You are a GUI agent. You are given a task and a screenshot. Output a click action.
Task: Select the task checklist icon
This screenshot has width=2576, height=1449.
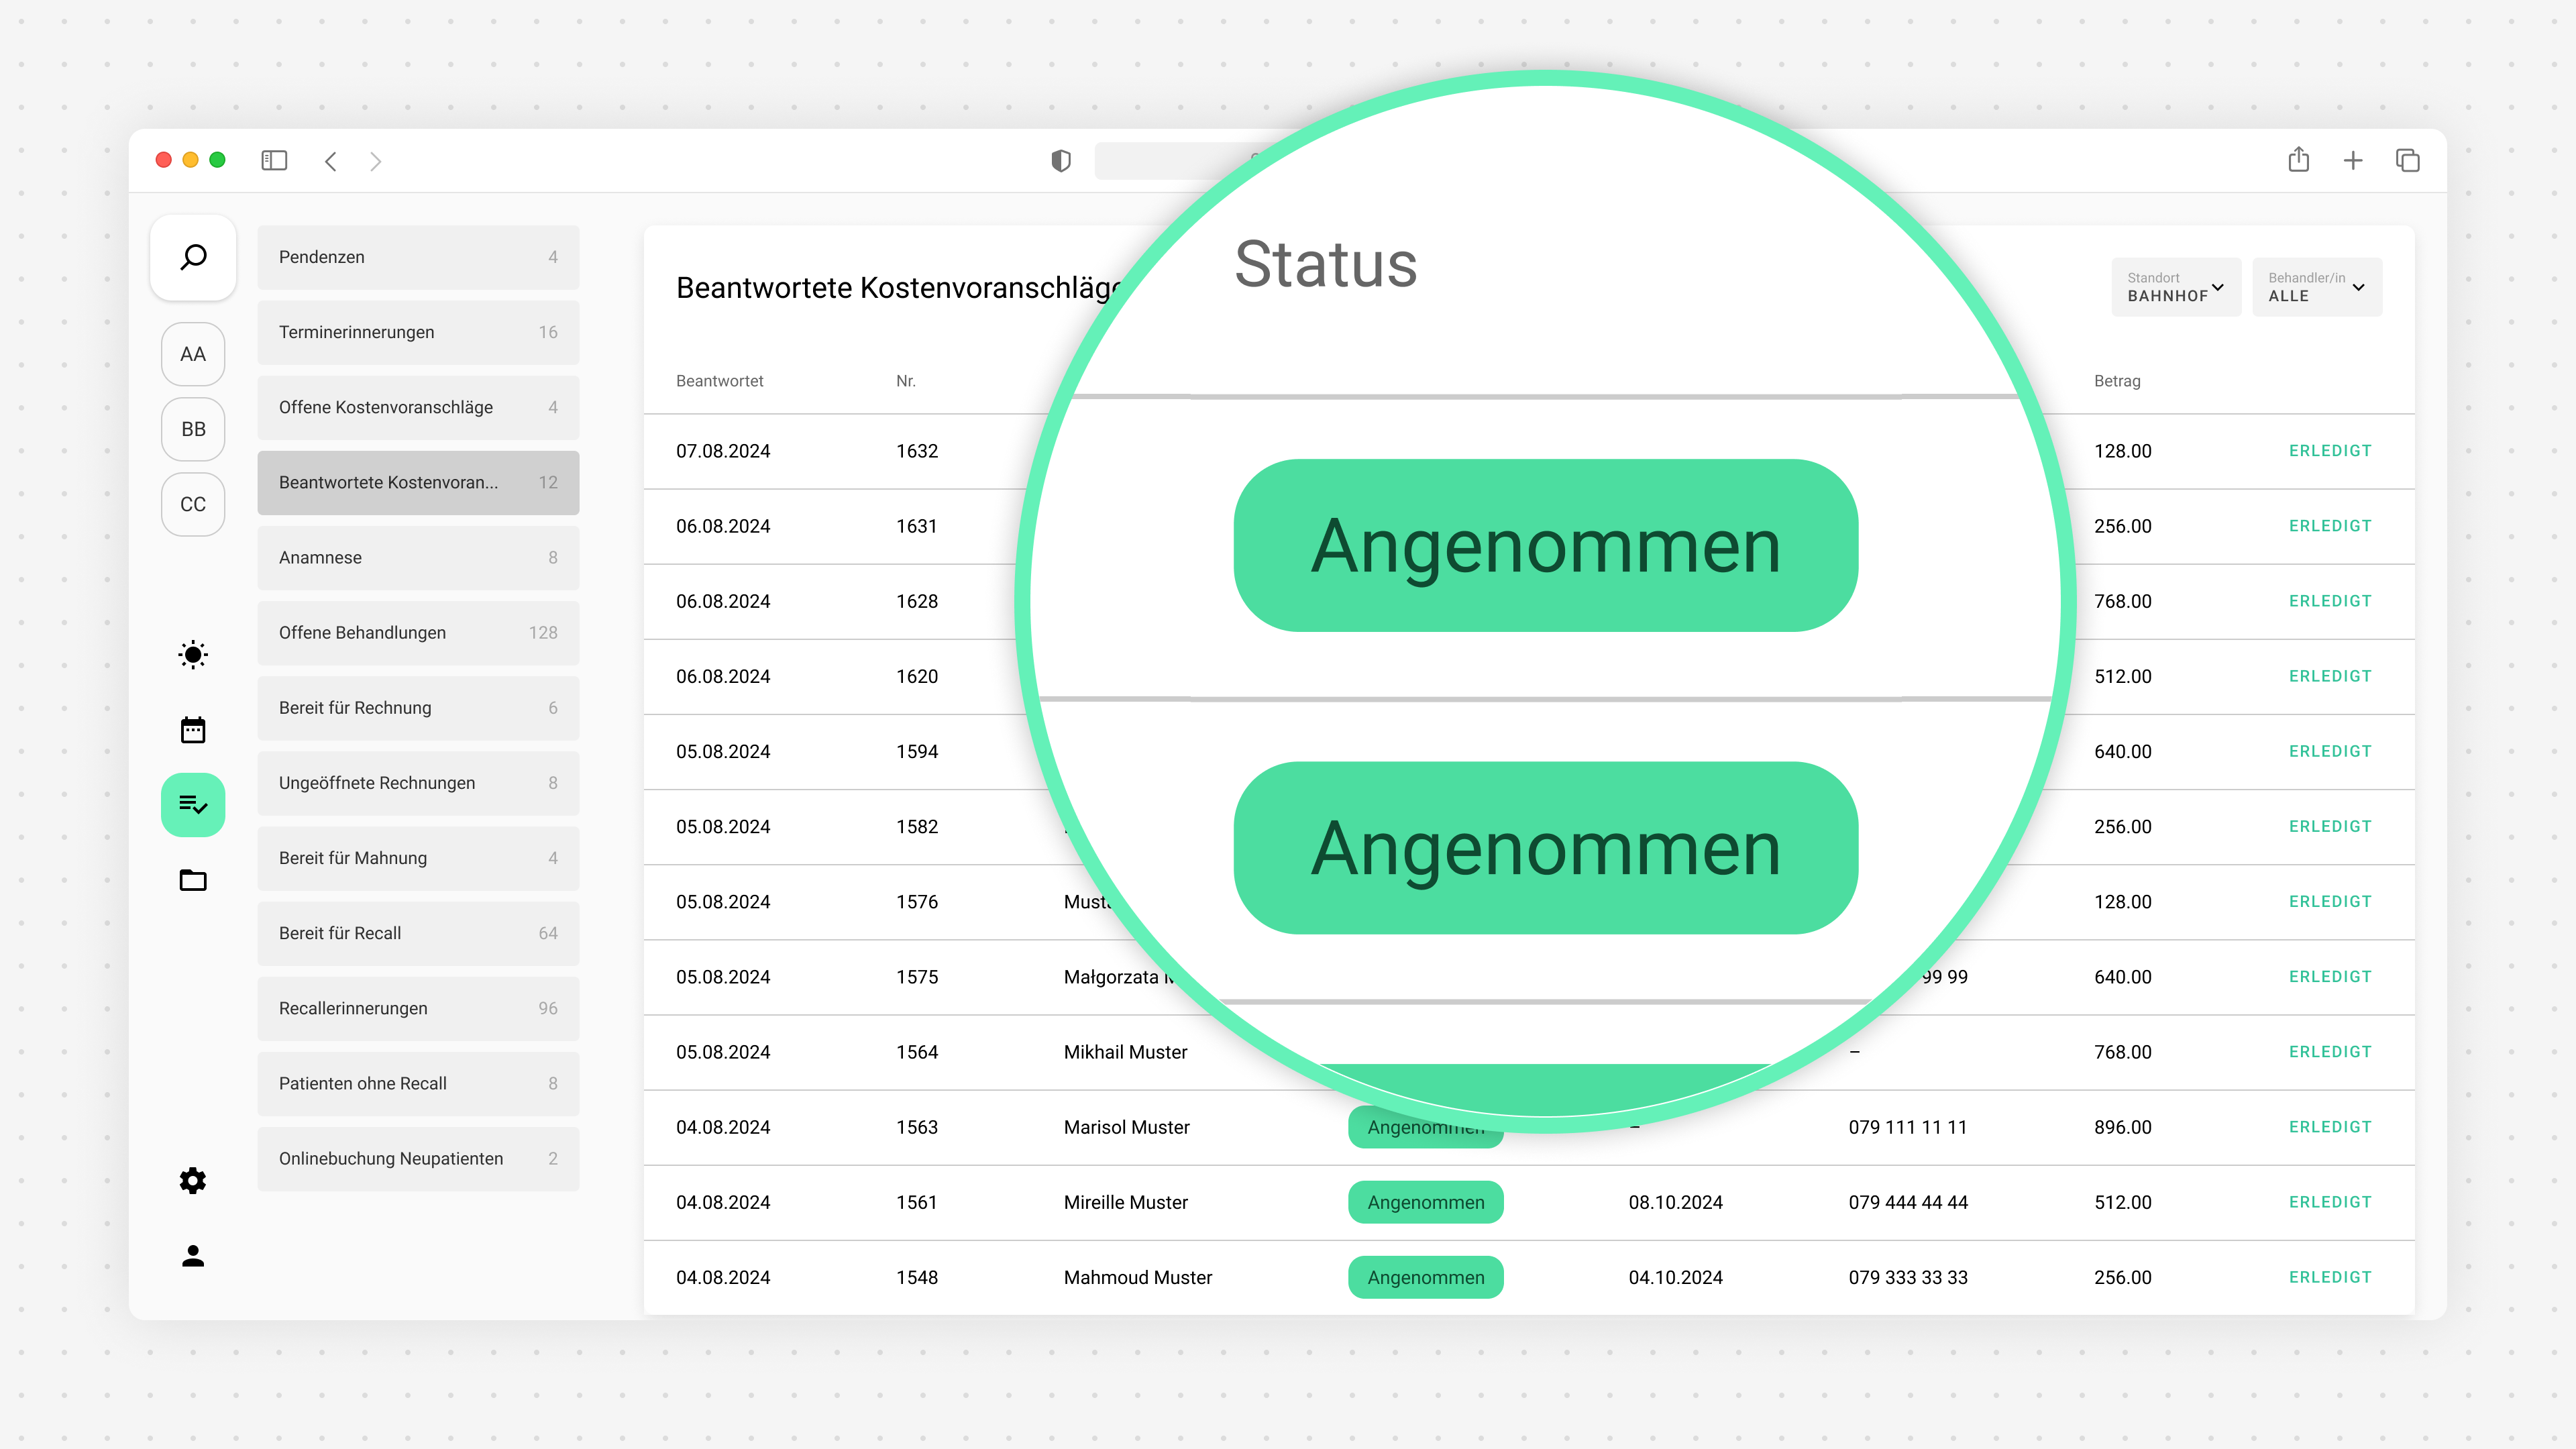[x=193, y=804]
